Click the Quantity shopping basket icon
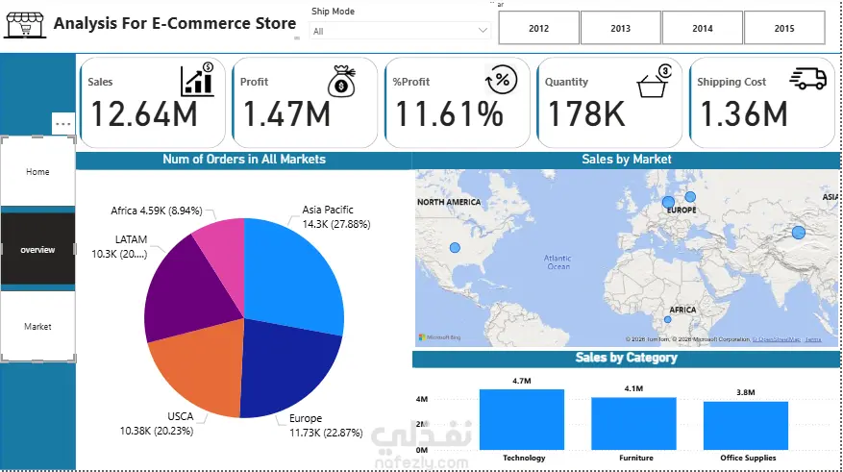The width and height of the screenshot is (843, 472). (655, 81)
